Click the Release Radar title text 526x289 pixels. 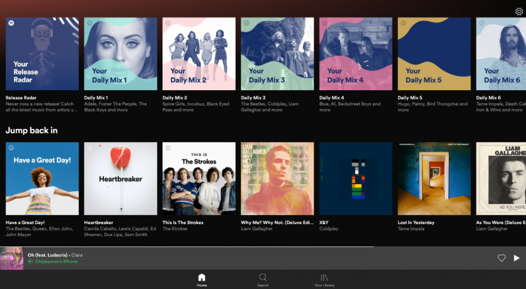tap(21, 98)
